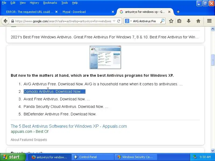Click the AVG screenshot thumbnail image
The height and width of the screenshot is (161, 215).
click(105, 57)
